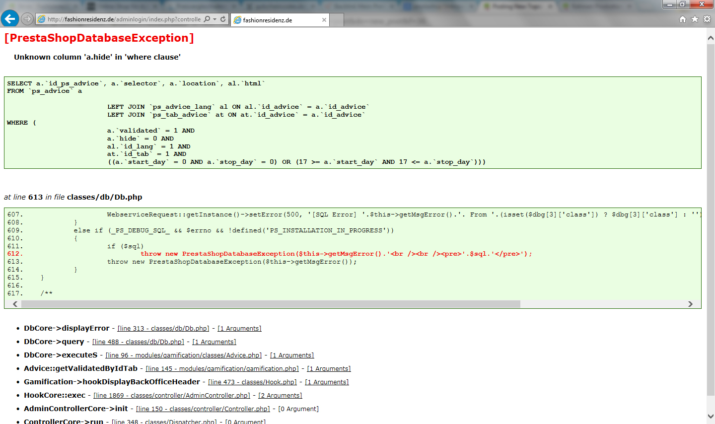This screenshot has height=424, width=715.
Task: Click the code box horizontal scrollbar thumb
Action: click(x=271, y=304)
